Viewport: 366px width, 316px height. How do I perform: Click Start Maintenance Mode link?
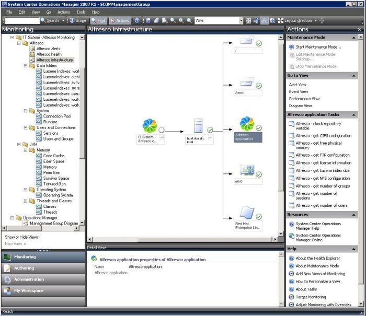pos(318,47)
